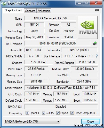Click the NVIDIA logo image

tap(88, 27)
